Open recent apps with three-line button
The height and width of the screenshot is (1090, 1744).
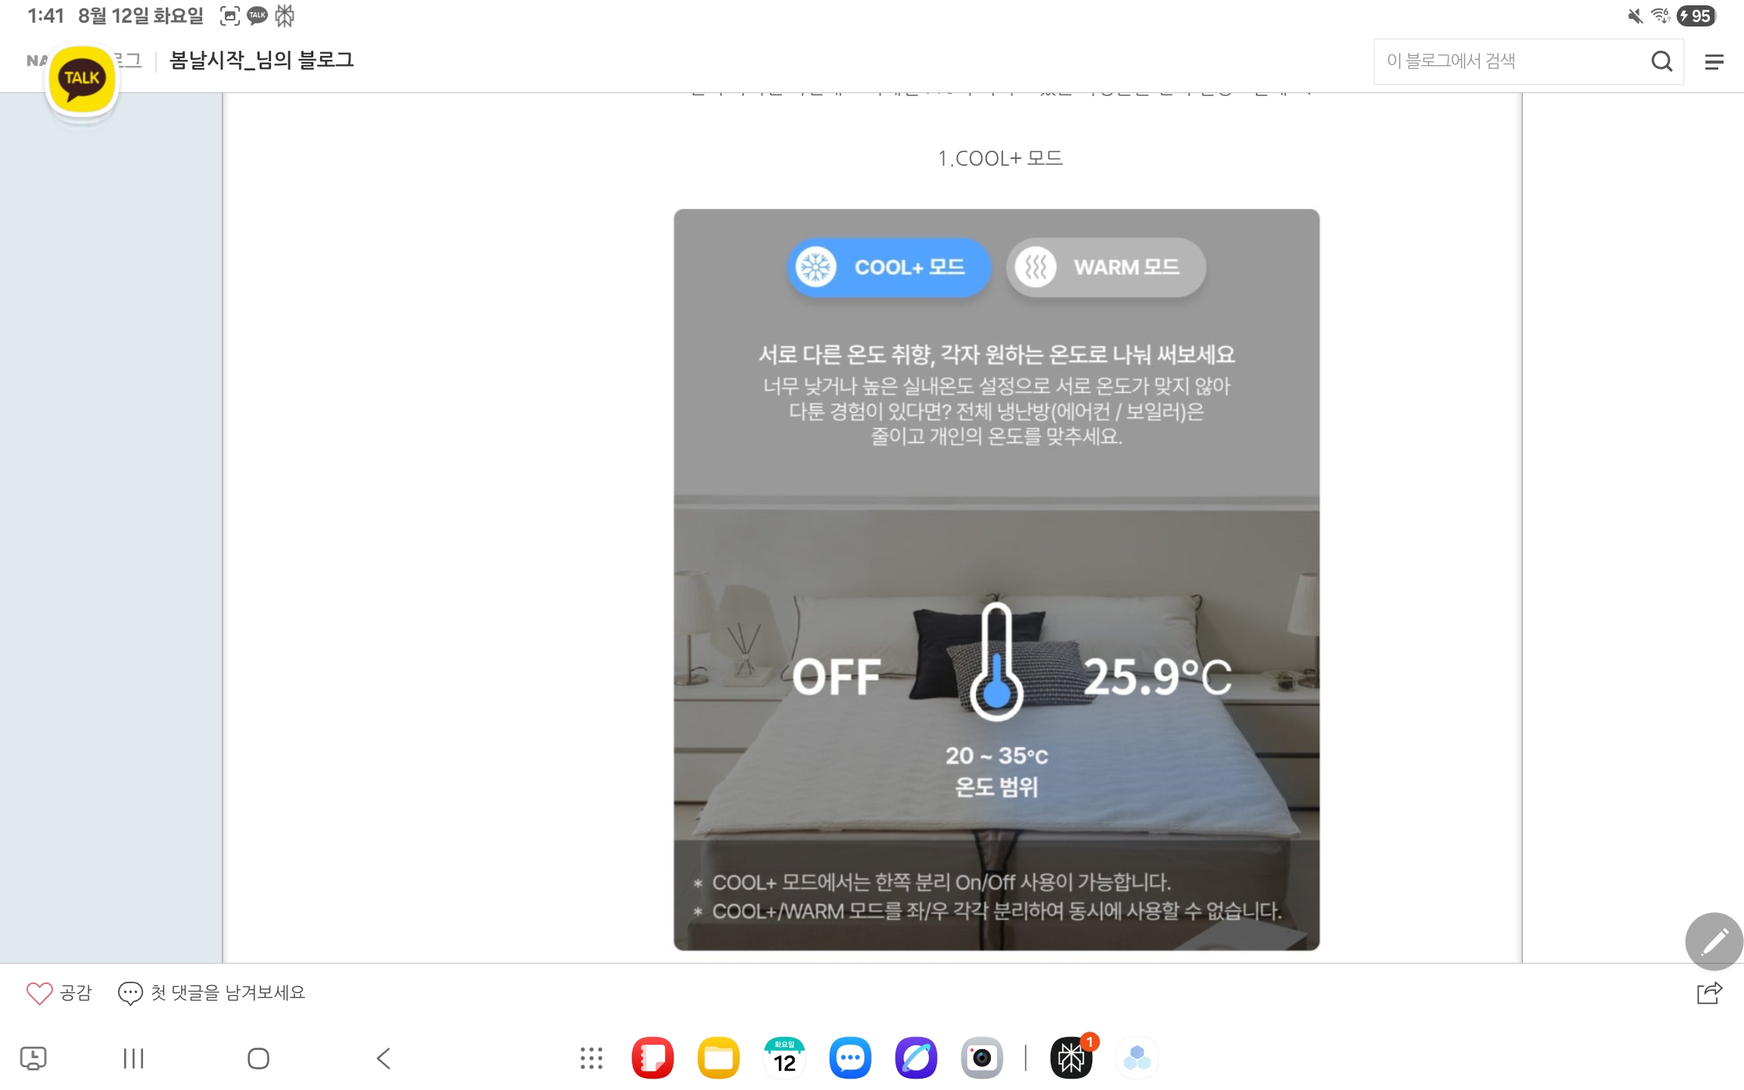coord(133,1058)
